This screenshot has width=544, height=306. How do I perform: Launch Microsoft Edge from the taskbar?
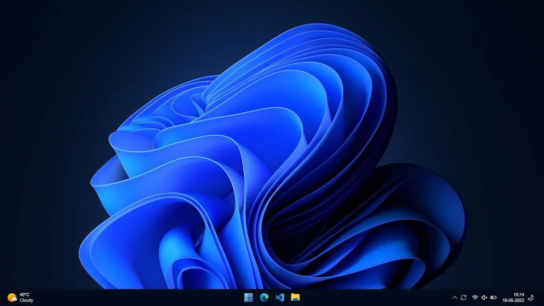click(263, 297)
